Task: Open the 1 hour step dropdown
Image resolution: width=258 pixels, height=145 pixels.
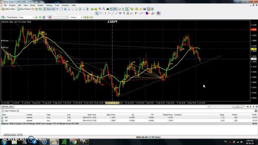Action: [x=76, y=17]
